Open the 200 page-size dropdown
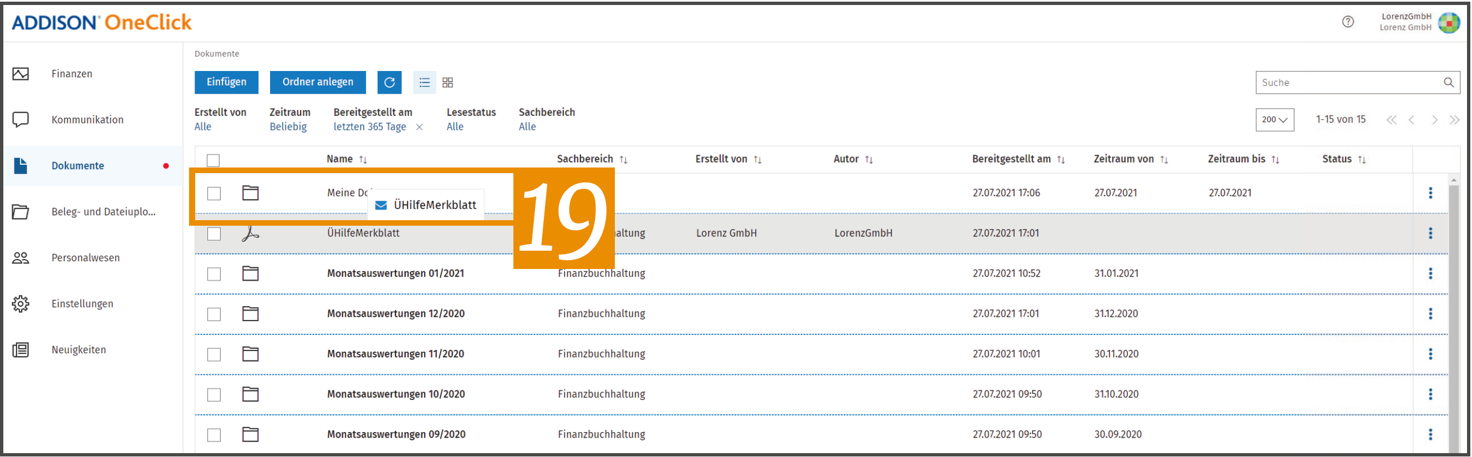This screenshot has width=1472, height=457. [x=1274, y=120]
